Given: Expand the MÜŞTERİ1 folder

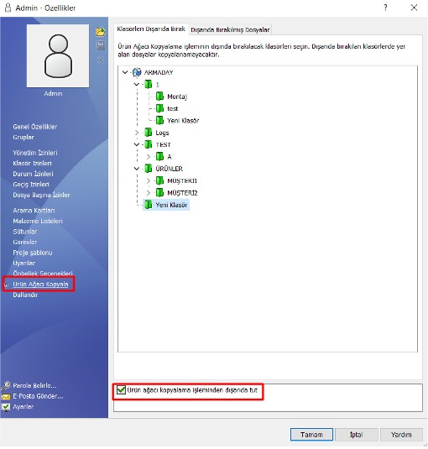Looking at the screenshot, I should click(149, 180).
